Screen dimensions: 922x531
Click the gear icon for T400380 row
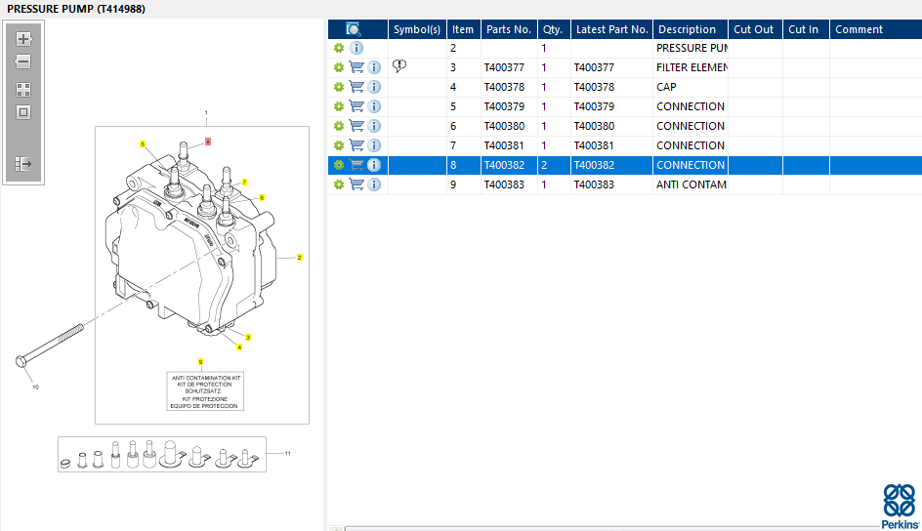click(x=339, y=126)
